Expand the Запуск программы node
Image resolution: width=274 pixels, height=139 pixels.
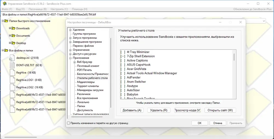tap(70, 38)
